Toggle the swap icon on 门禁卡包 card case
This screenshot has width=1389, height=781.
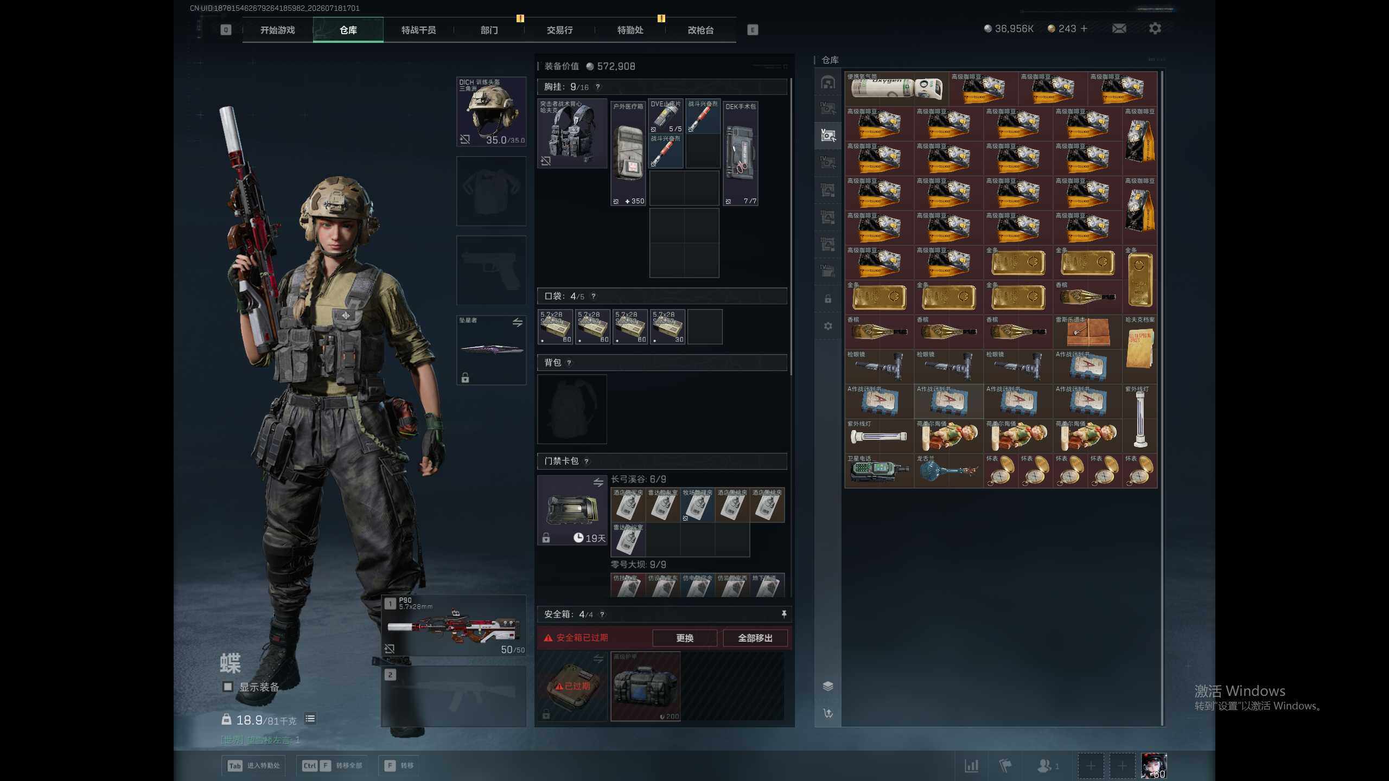tap(598, 482)
